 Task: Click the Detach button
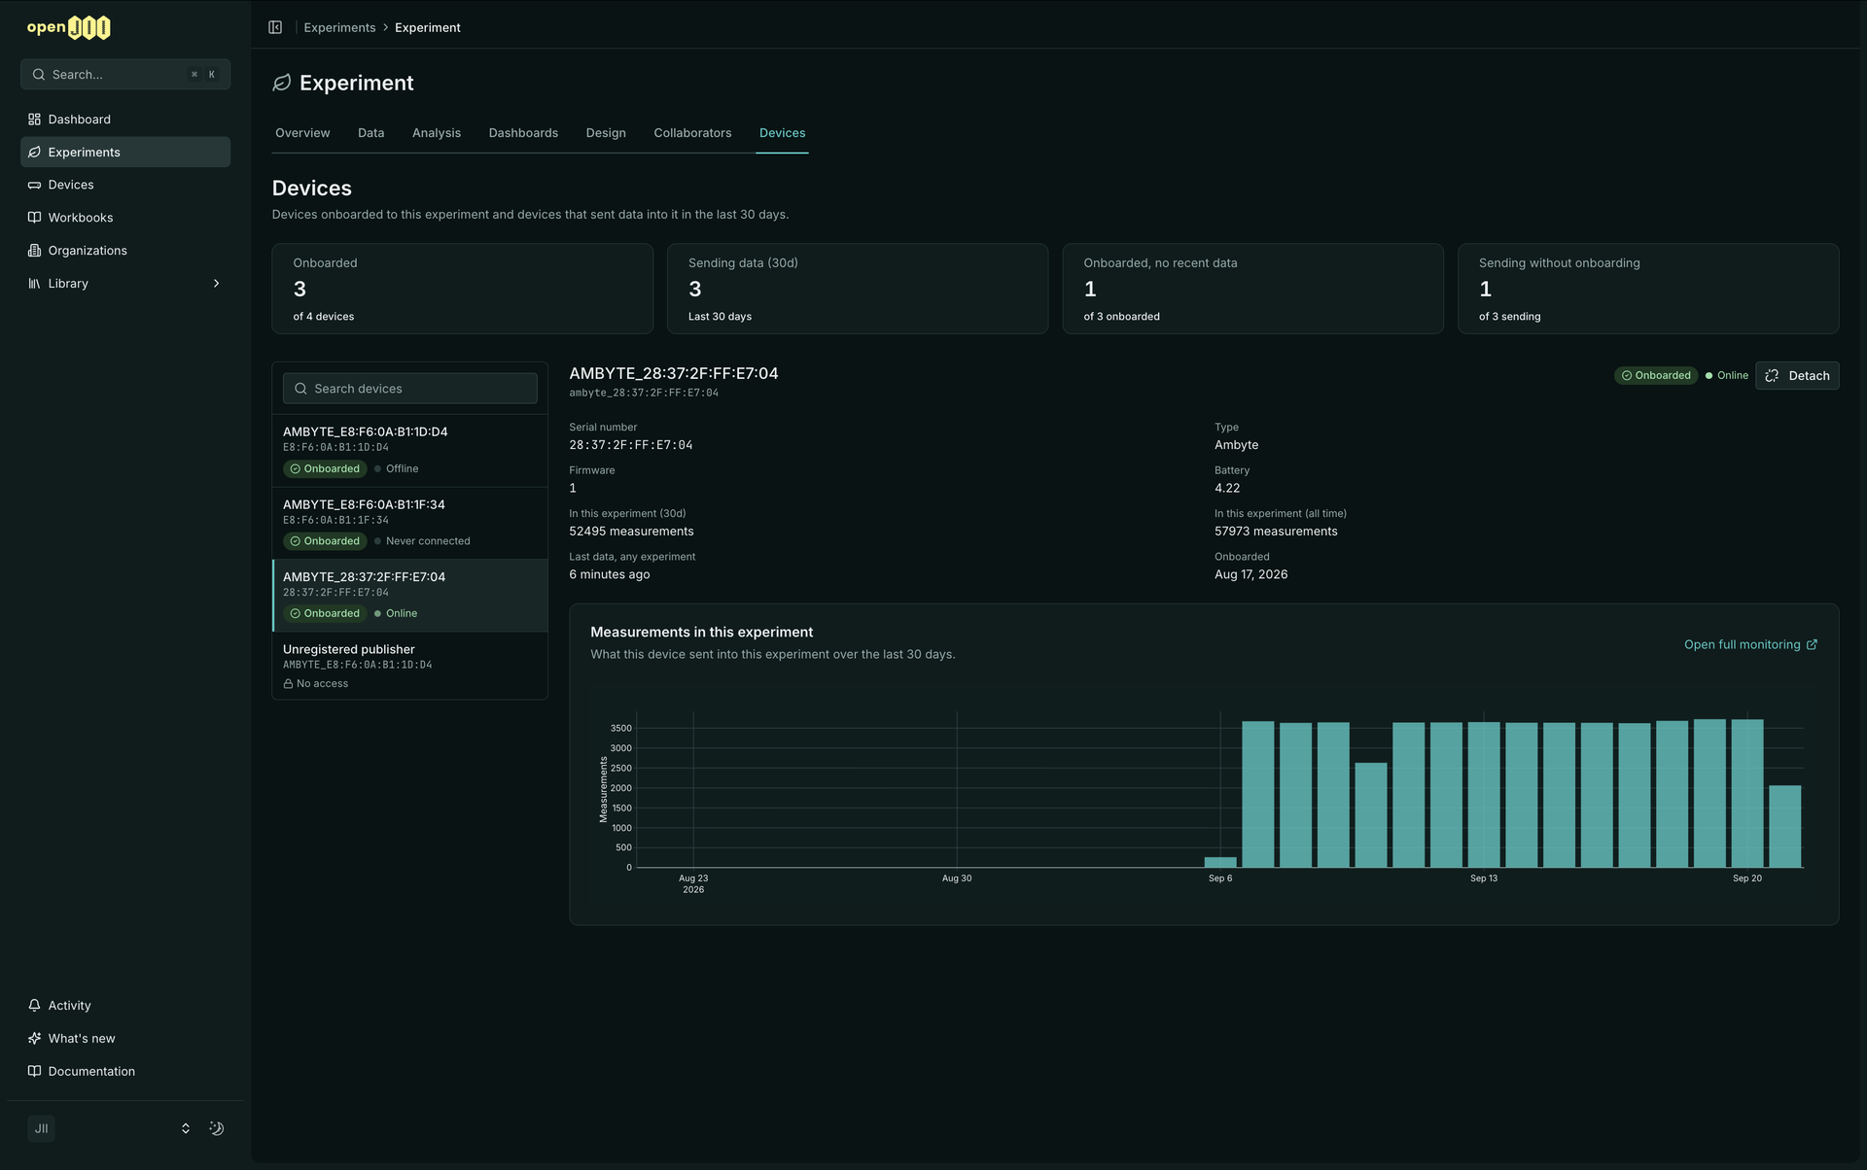point(1797,376)
